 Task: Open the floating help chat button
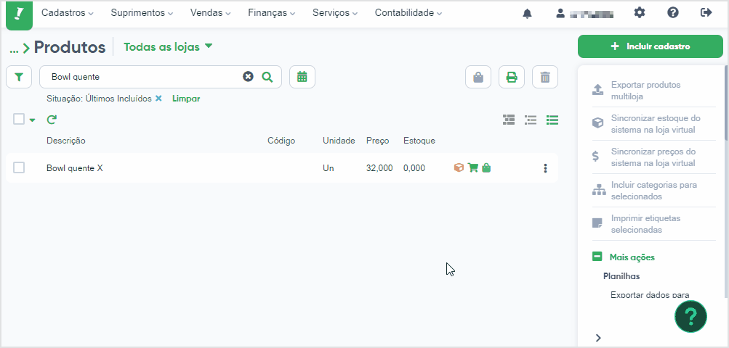(691, 316)
